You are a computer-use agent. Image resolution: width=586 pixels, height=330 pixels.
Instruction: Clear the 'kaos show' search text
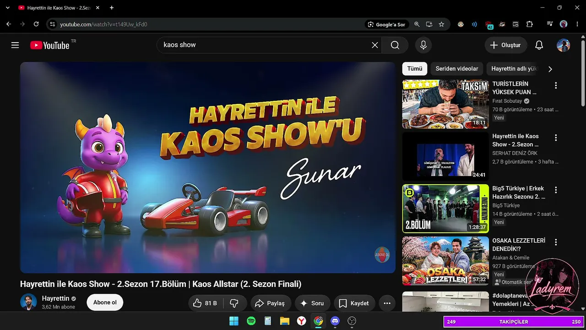pos(374,45)
